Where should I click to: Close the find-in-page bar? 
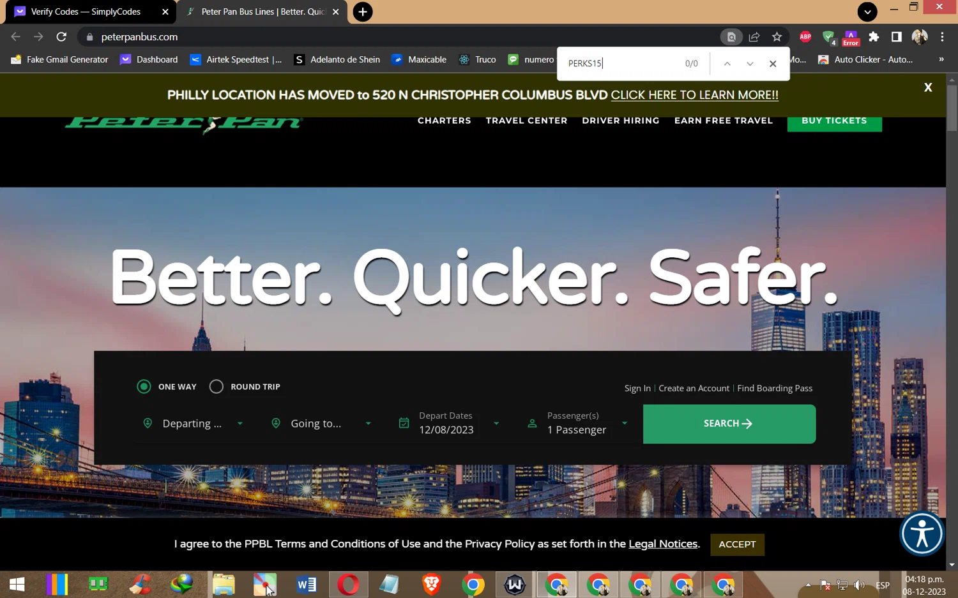click(x=773, y=64)
